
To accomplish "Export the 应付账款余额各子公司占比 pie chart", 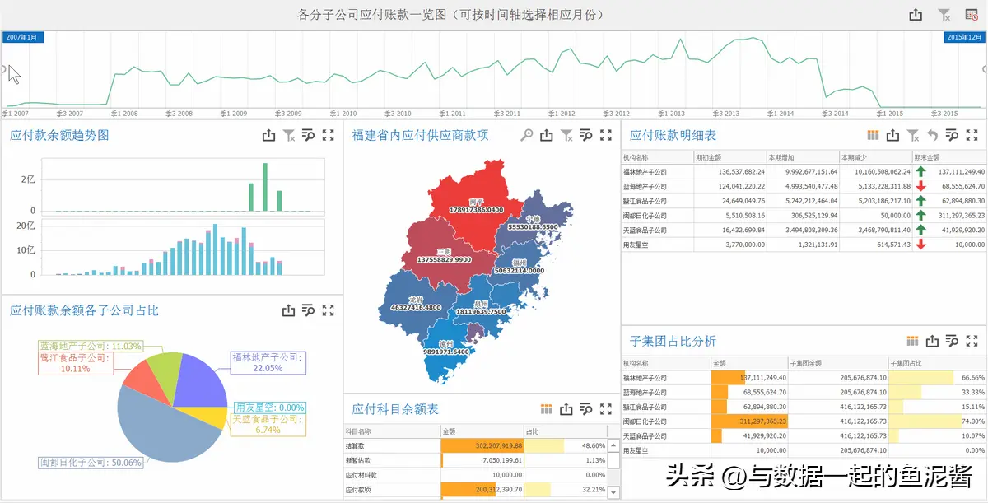I will click(x=288, y=310).
